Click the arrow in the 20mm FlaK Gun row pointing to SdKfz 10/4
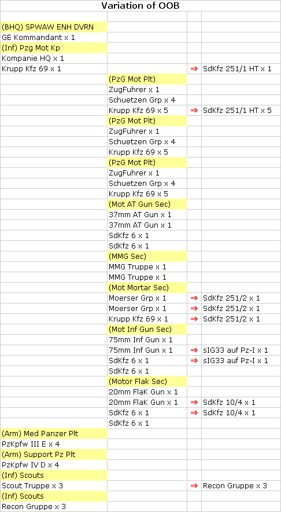The height and width of the screenshot is (512, 281). click(x=194, y=403)
